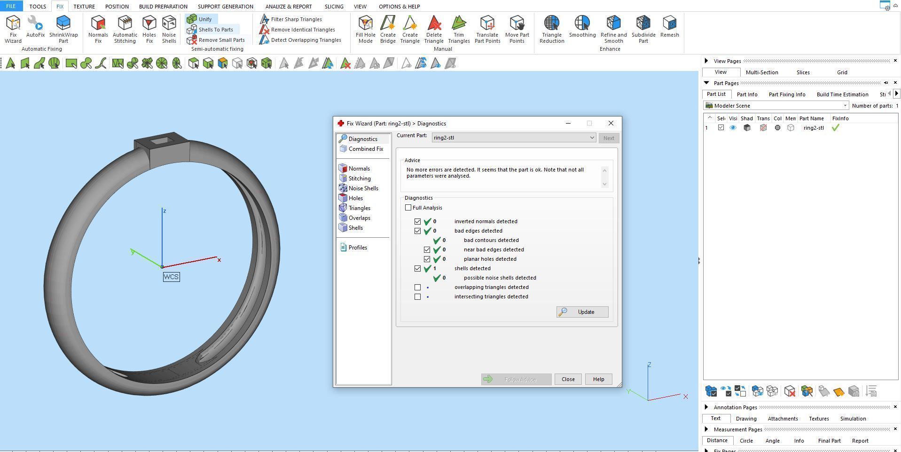
Task: Check intersecting triangles detected checkbox
Action: tap(417, 296)
